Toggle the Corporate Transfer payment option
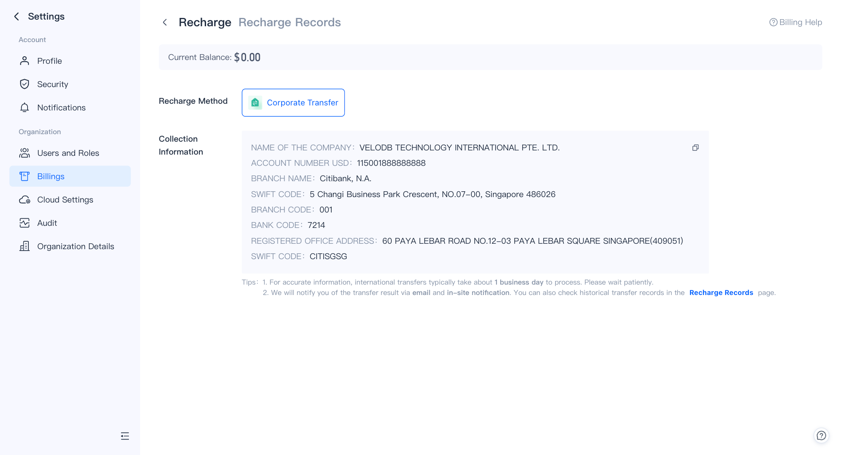841x455 pixels. tap(293, 102)
